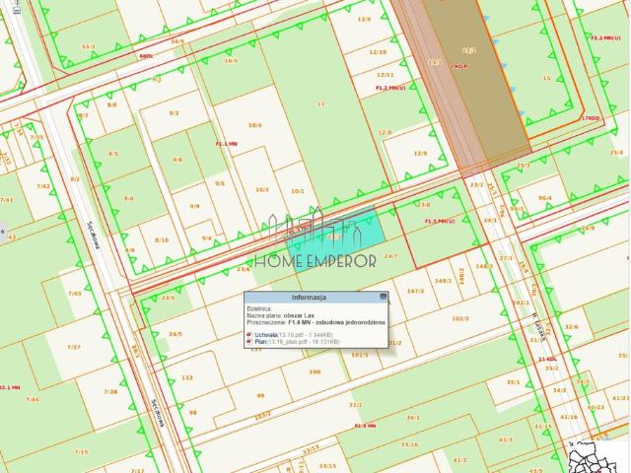Click the F1.1 MN zone label
This screenshot has width=631, height=473.
227,145
